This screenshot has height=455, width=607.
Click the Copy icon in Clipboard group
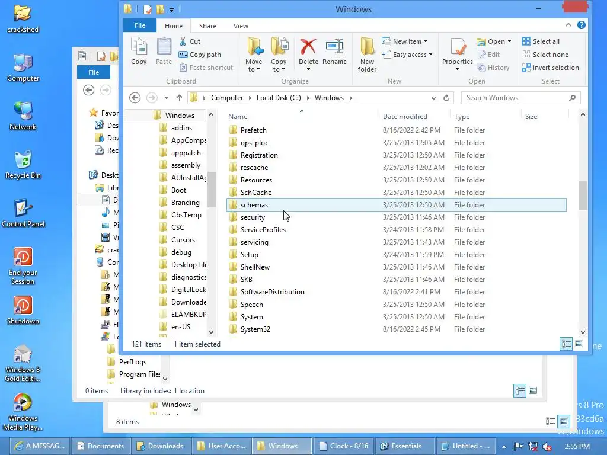tap(139, 52)
